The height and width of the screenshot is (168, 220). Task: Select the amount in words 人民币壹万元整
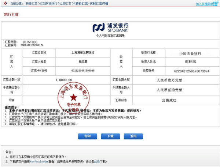click(169, 80)
